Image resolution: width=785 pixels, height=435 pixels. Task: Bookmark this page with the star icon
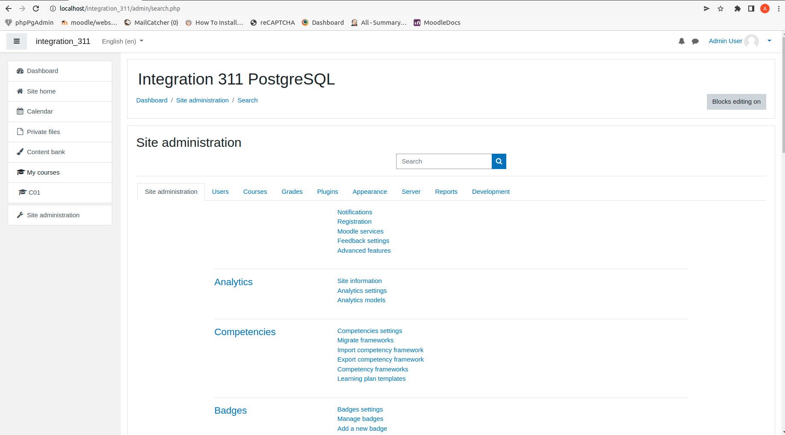[721, 9]
